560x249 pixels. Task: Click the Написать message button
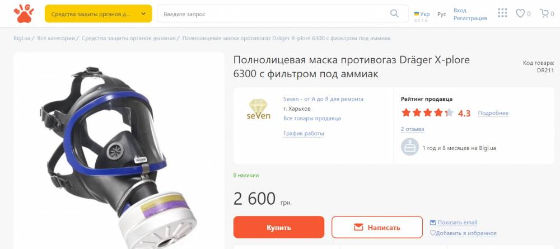click(x=377, y=227)
